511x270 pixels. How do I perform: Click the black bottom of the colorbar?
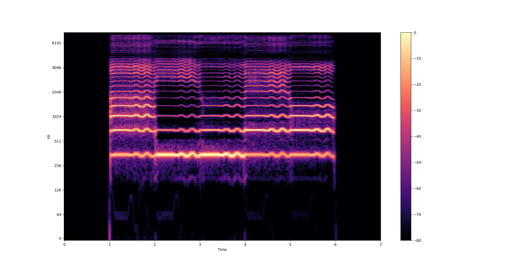click(406, 238)
